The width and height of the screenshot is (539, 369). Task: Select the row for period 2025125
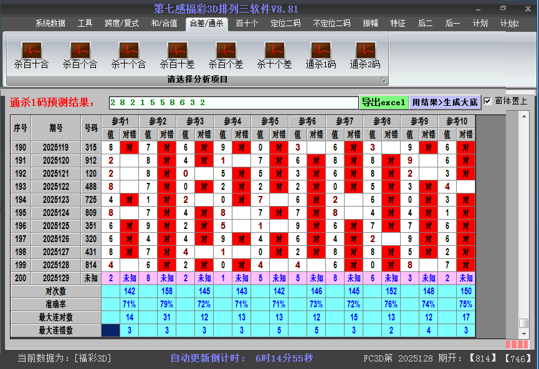click(x=242, y=226)
